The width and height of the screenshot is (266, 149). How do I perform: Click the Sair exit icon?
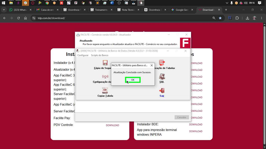click(162, 90)
